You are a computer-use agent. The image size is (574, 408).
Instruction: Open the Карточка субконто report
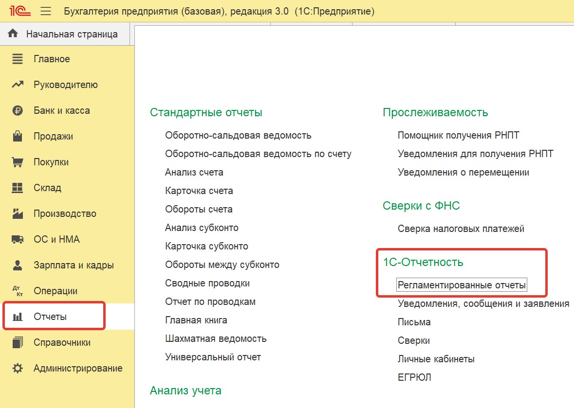[x=206, y=246]
